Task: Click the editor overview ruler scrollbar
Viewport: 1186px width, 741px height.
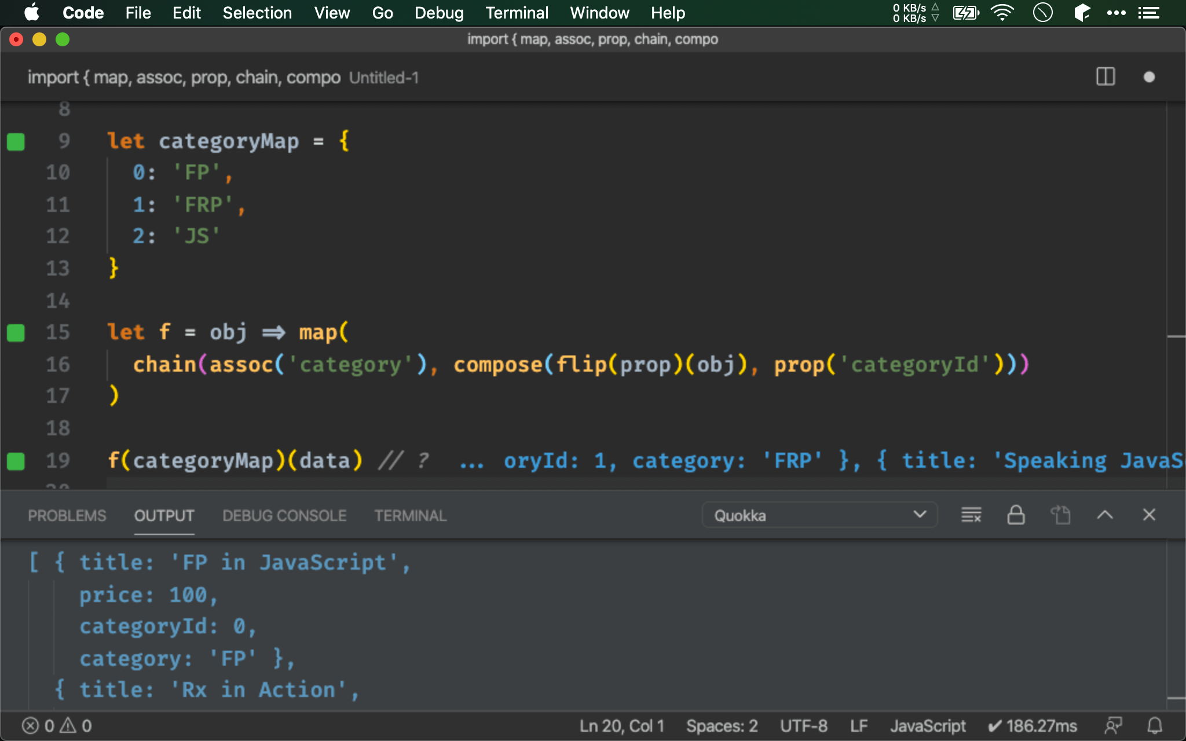Action: (1176, 295)
